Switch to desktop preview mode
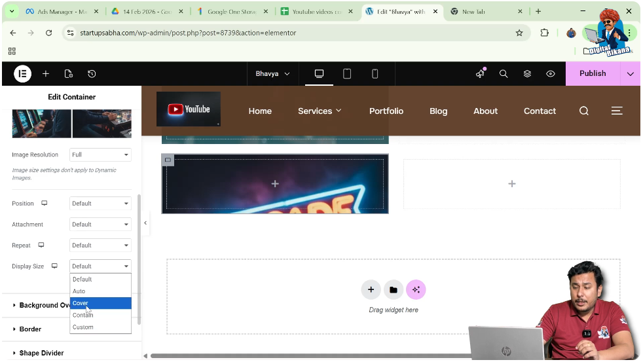 pyautogui.click(x=319, y=74)
